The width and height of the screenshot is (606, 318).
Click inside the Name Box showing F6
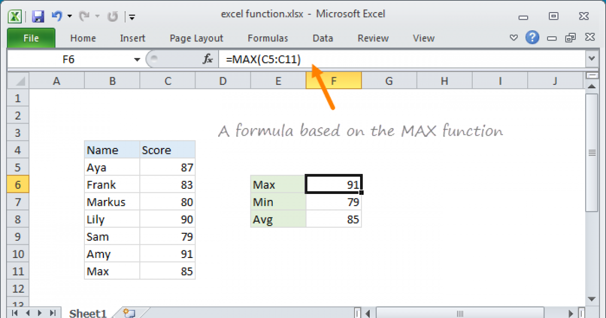click(76, 59)
